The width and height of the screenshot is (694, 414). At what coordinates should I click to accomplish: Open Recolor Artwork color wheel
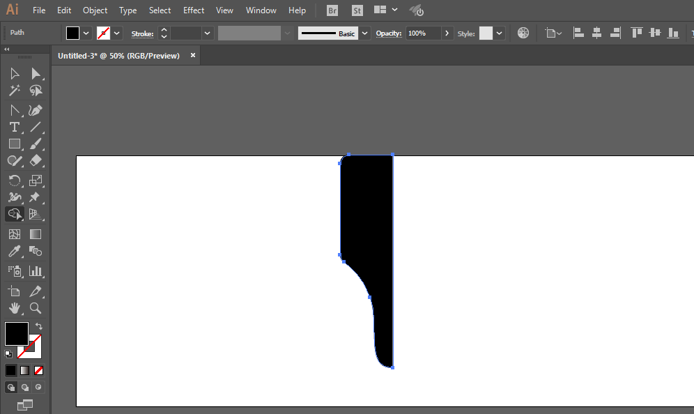pos(523,33)
